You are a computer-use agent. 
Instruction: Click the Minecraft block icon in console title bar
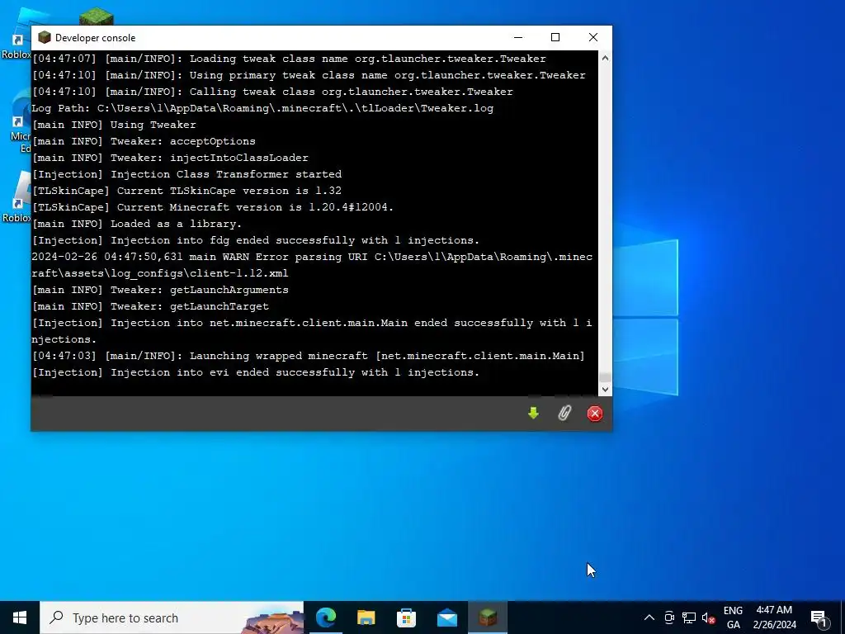pos(45,38)
